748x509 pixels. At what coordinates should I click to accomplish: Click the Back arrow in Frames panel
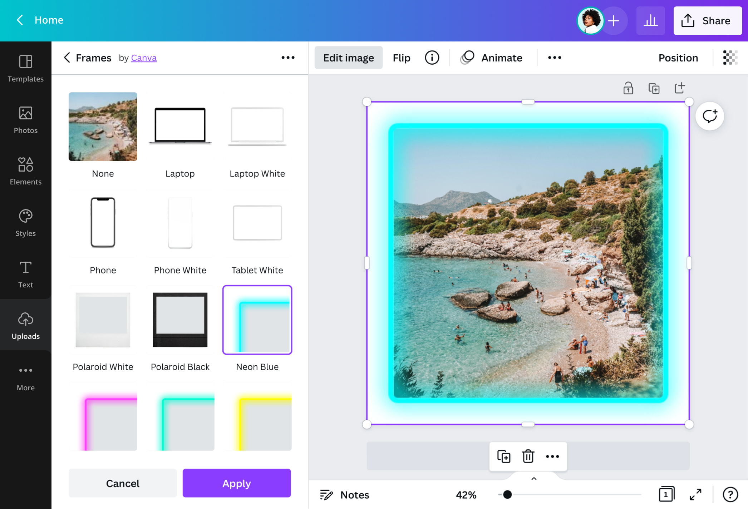tap(67, 58)
